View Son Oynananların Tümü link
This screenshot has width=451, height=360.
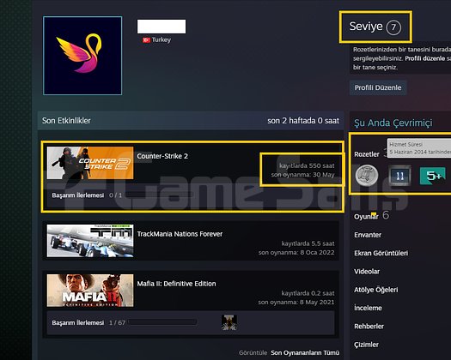[305, 352]
